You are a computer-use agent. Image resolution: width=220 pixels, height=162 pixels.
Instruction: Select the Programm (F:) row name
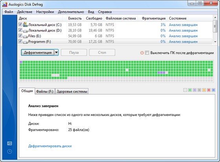click(x=40, y=42)
